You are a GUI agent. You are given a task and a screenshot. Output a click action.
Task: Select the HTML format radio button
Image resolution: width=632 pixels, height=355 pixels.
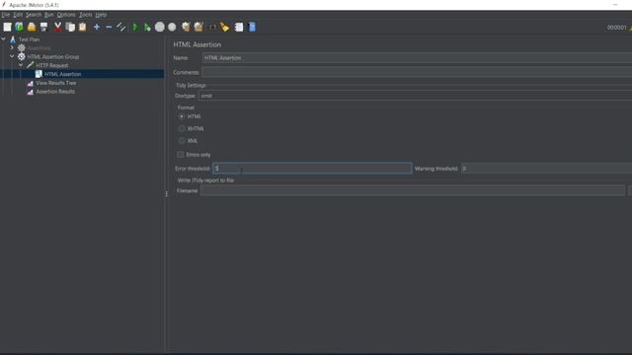[x=182, y=116]
